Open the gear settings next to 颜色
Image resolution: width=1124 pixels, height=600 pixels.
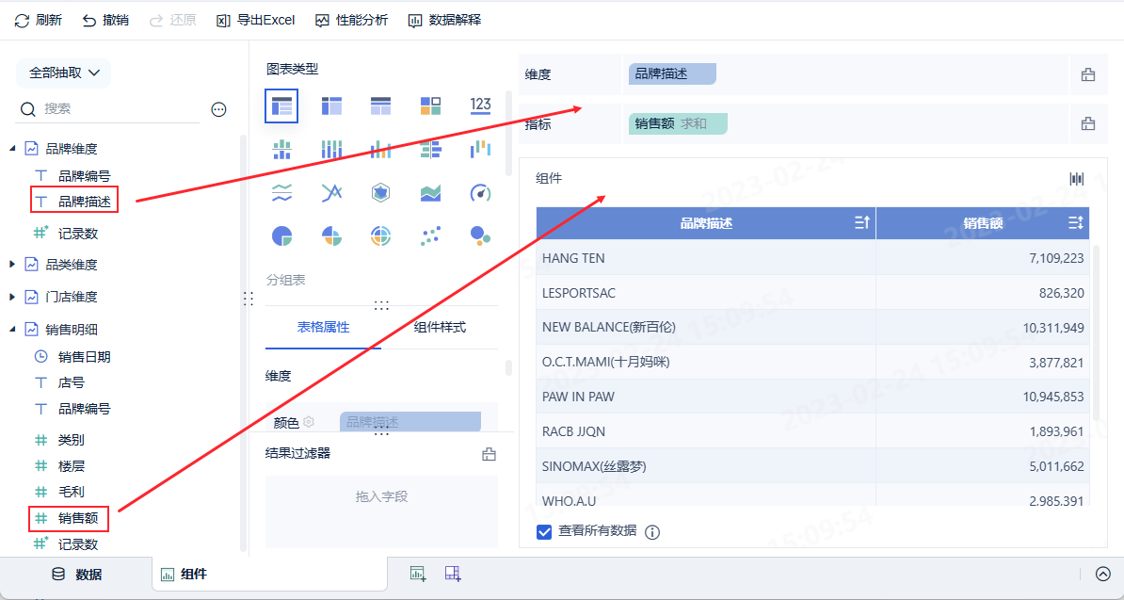tap(308, 422)
